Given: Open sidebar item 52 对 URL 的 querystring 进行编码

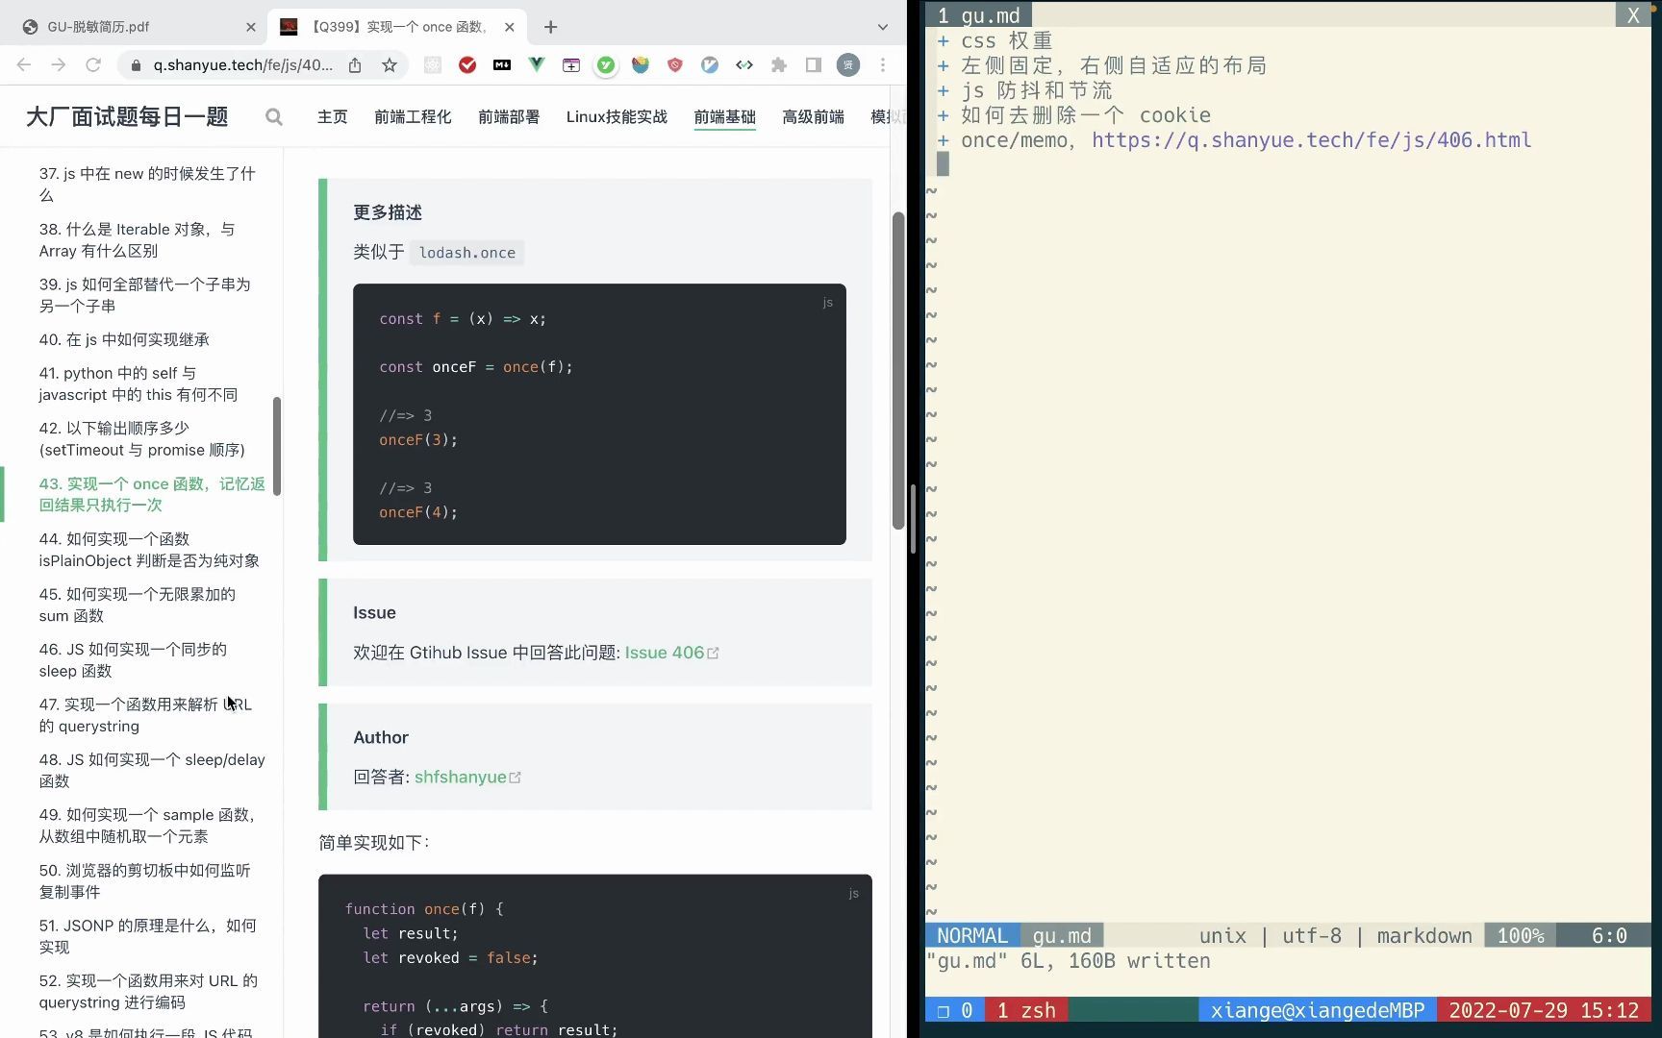Looking at the screenshot, I should tap(148, 991).
